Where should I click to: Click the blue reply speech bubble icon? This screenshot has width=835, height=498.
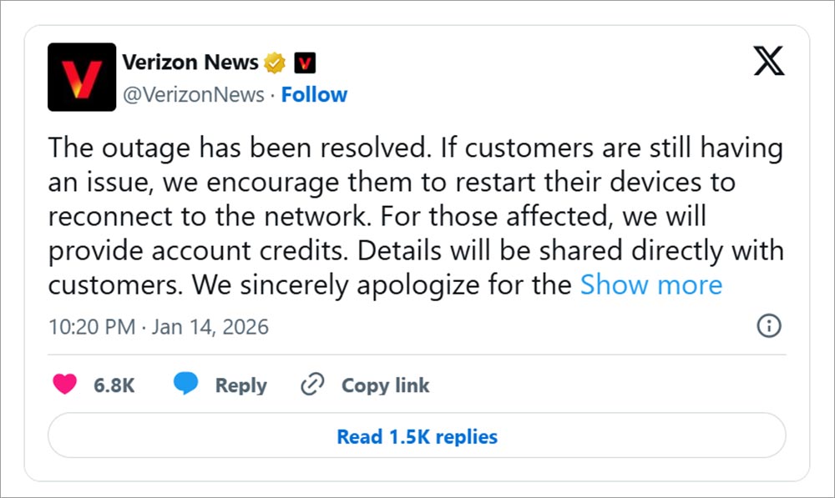185,385
